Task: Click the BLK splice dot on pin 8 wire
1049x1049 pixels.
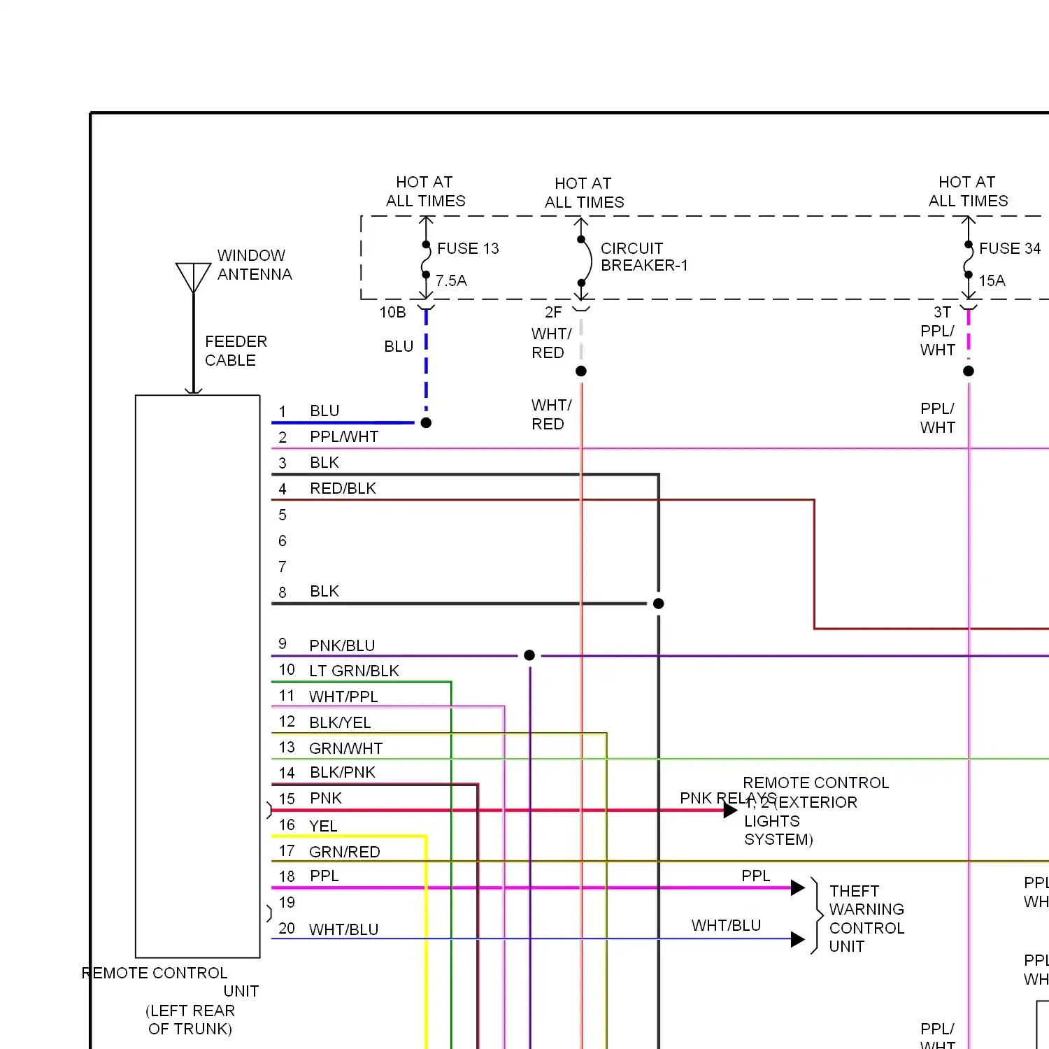Action: coord(658,603)
